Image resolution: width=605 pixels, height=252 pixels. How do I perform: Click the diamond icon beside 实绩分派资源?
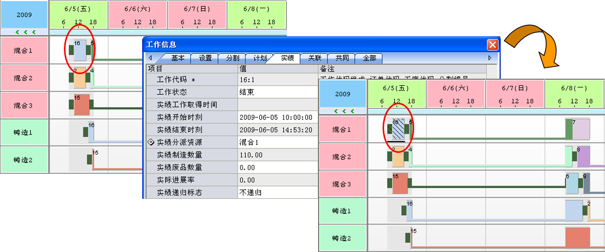tap(151, 142)
